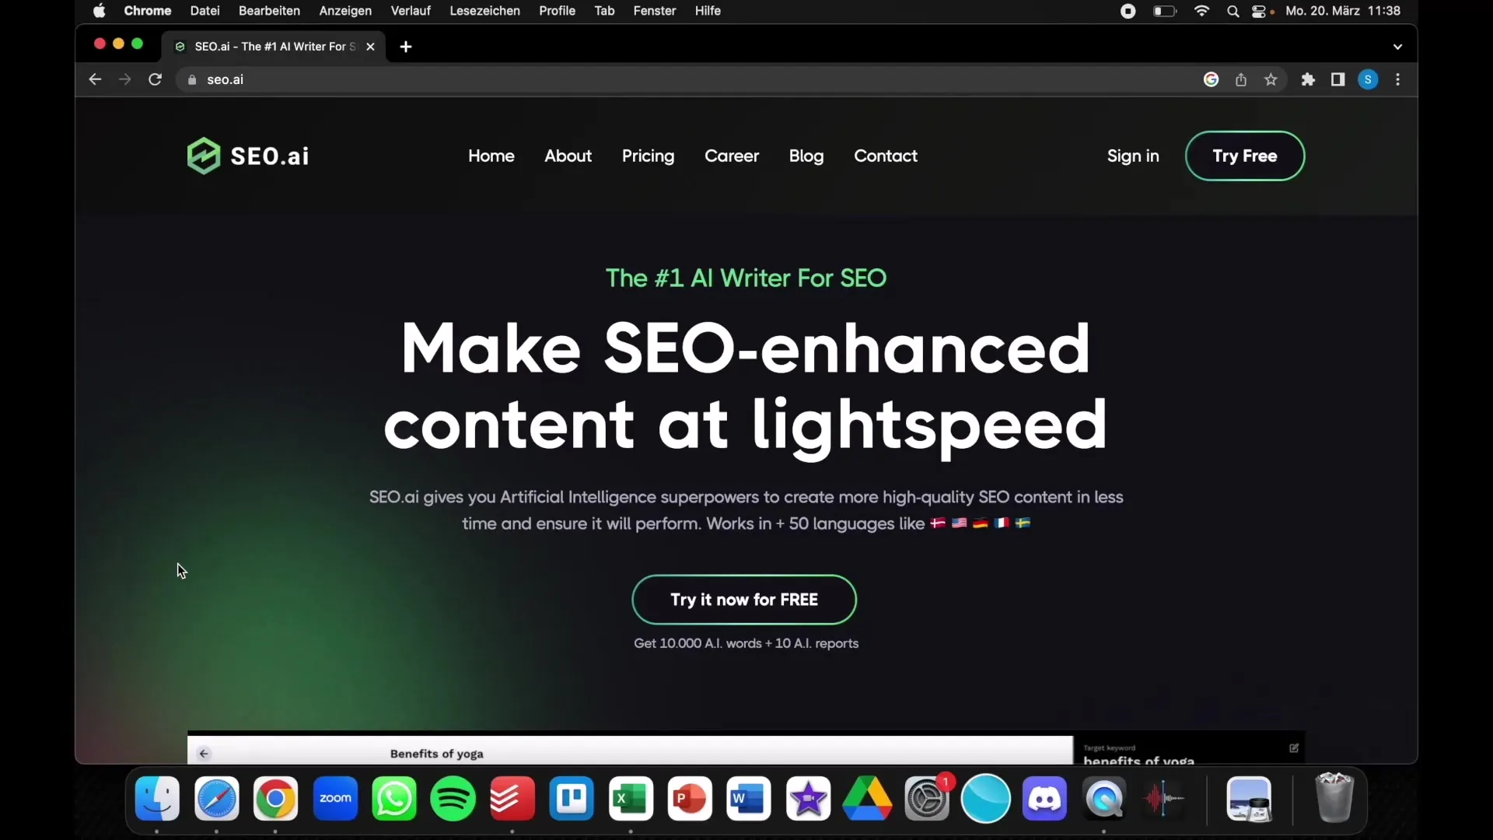The width and height of the screenshot is (1493, 840).
Task: Select the Contact menu item
Action: pyautogui.click(x=885, y=156)
